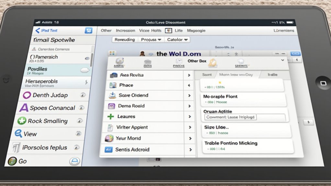Click the blue settings icon next to iPad Test
The image size is (331, 186).
tap(88, 30)
